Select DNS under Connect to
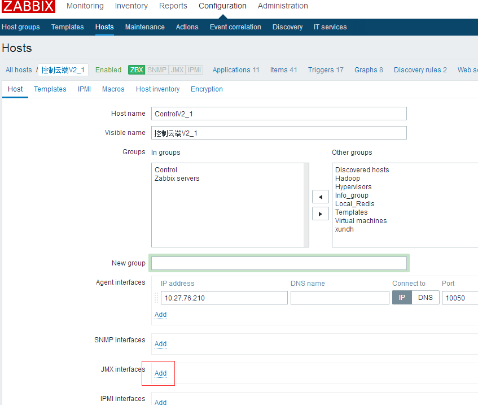 (426, 298)
